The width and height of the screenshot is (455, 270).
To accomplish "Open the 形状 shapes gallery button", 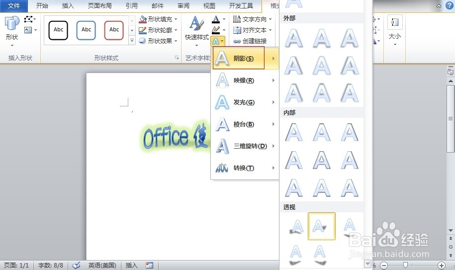I will [12, 31].
